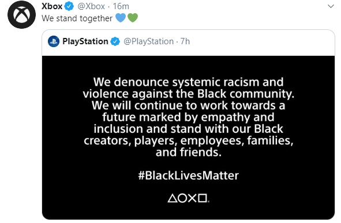Screen dimensions: 341x223
Task: Click the PlayStation verified checkmark badge
Action: pyautogui.click(x=115, y=41)
